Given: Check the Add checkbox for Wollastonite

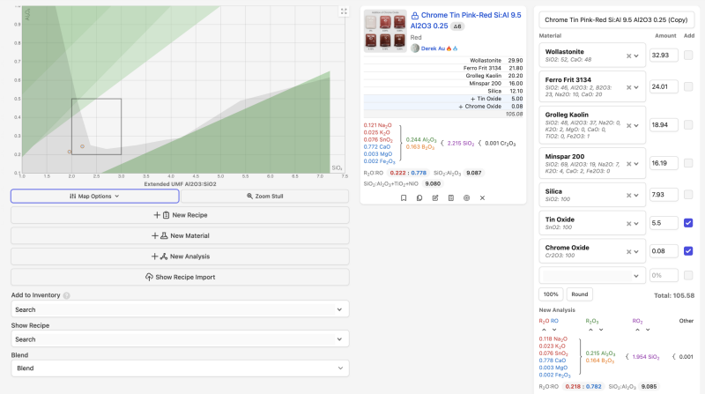Looking at the screenshot, I should pyautogui.click(x=688, y=56).
